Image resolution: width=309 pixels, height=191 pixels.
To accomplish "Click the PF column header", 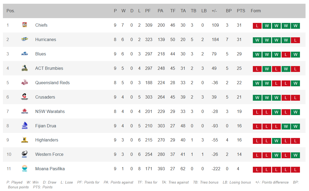I will click(148, 11).
